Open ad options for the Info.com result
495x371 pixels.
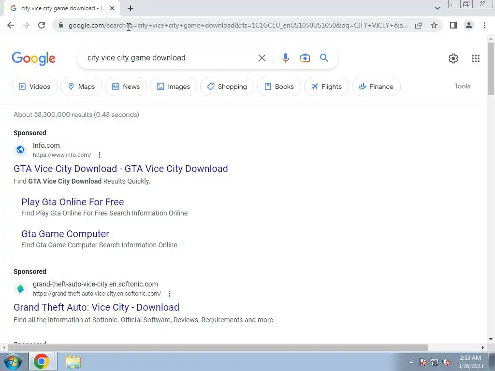tap(100, 155)
